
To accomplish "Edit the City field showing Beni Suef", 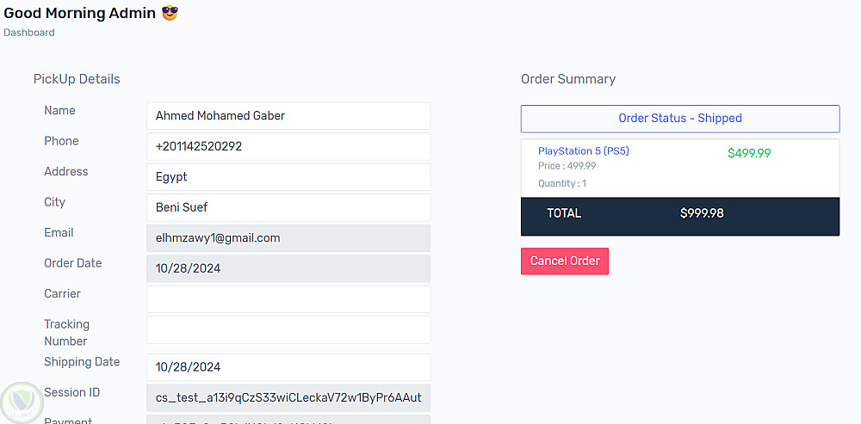I will (288, 207).
